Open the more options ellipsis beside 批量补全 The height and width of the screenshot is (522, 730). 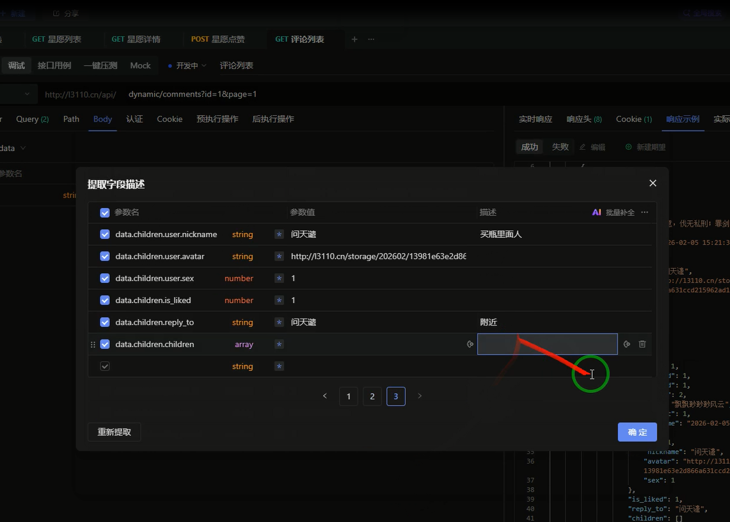pos(644,213)
